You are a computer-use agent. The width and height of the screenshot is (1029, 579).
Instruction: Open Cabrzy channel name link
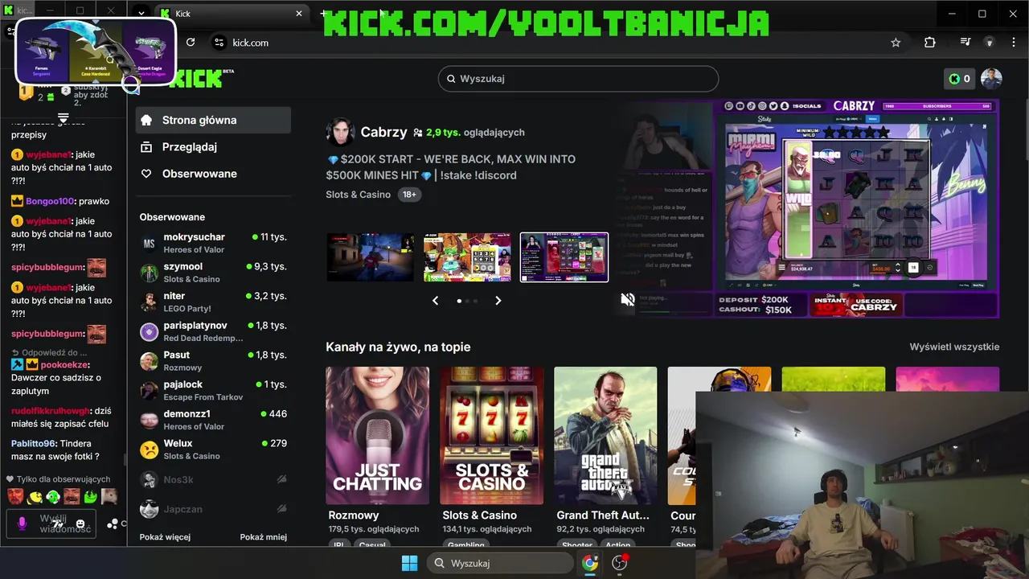(383, 132)
